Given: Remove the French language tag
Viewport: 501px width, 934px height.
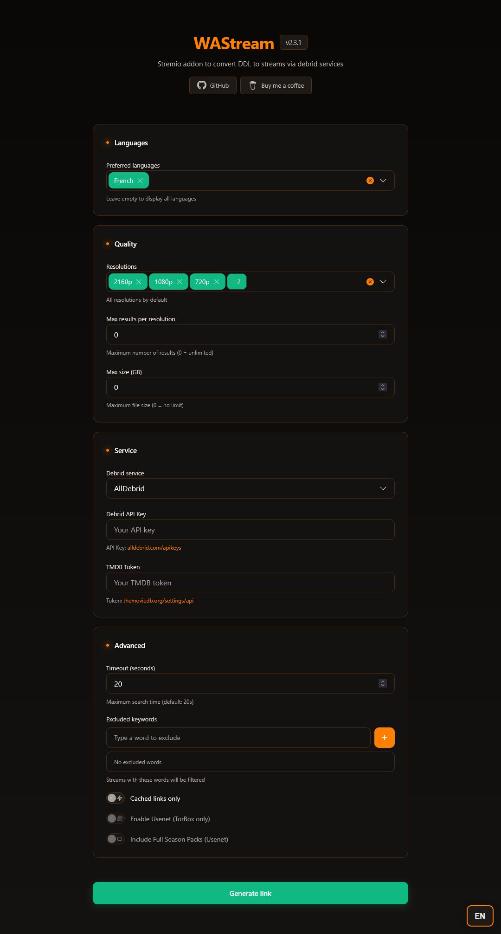Looking at the screenshot, I should pos(140,181).
